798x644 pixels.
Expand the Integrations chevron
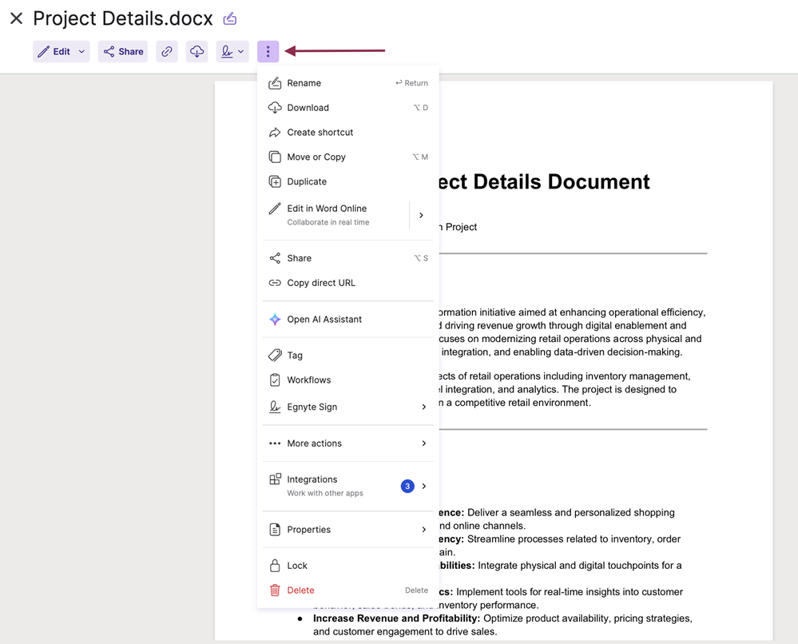(x=424, y=486)
